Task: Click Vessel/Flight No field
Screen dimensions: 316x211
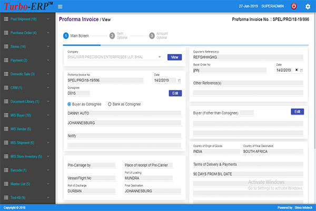Action: coord(92,178)
